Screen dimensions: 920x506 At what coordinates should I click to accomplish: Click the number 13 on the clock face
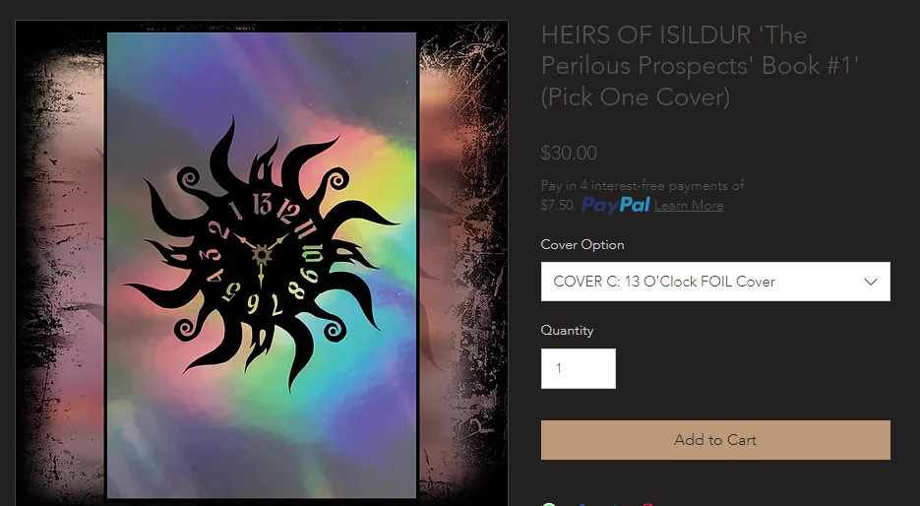tap(262, 205)
